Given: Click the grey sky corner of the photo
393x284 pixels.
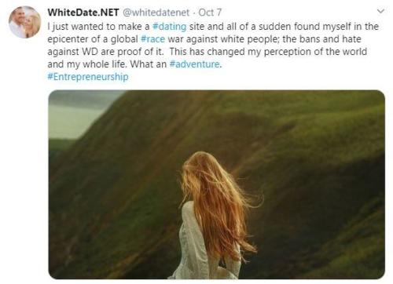Looking at the screenshot, I should (x=75, y=116).
